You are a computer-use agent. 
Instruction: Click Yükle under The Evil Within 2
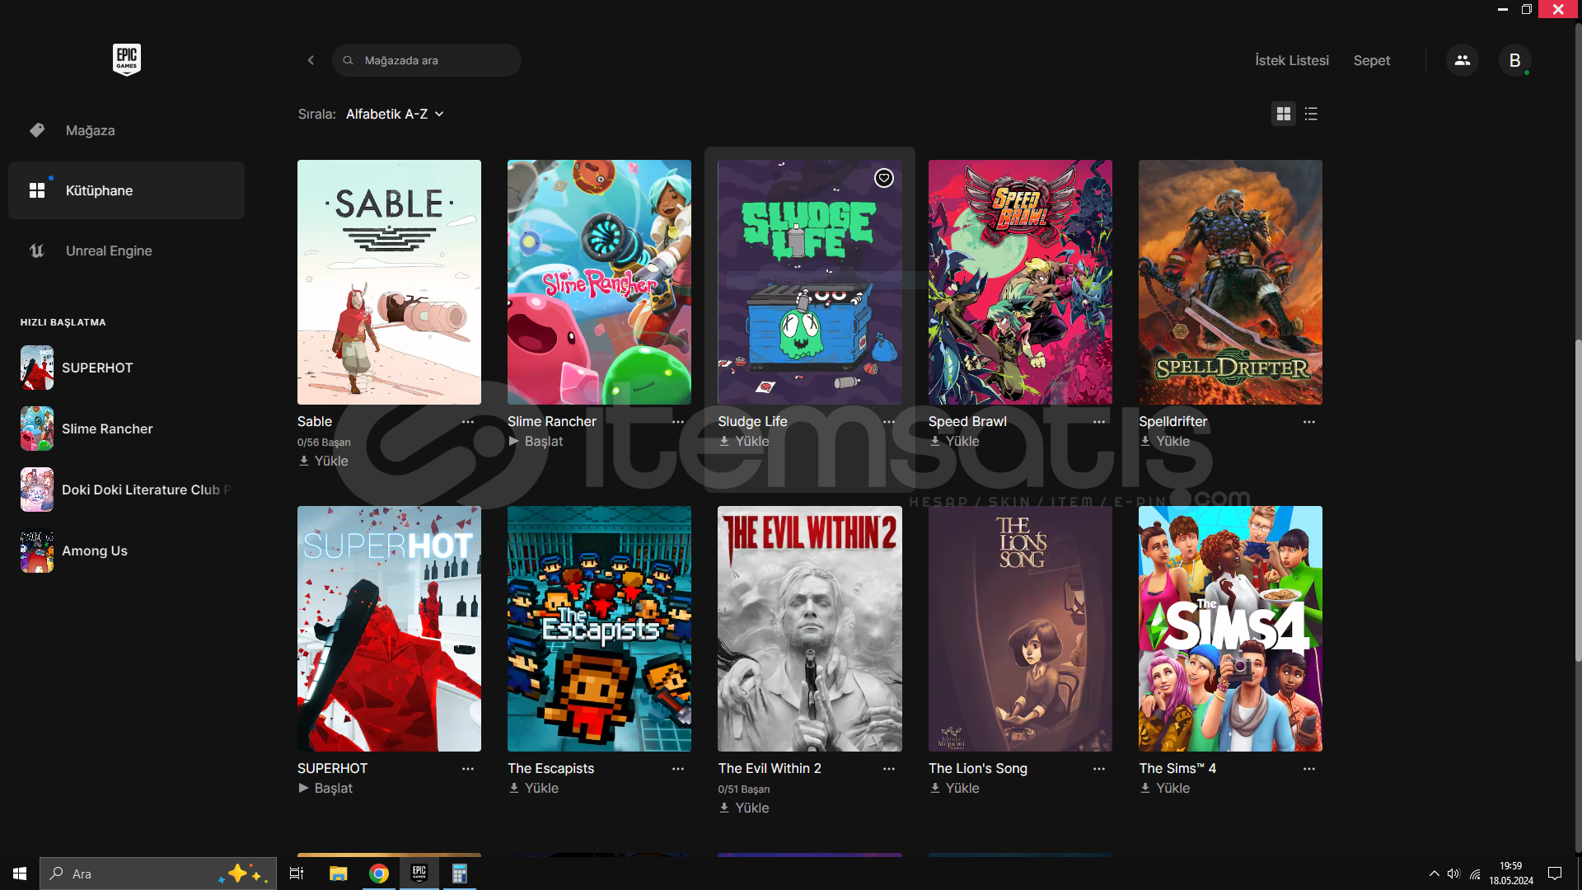click(744, 808)
